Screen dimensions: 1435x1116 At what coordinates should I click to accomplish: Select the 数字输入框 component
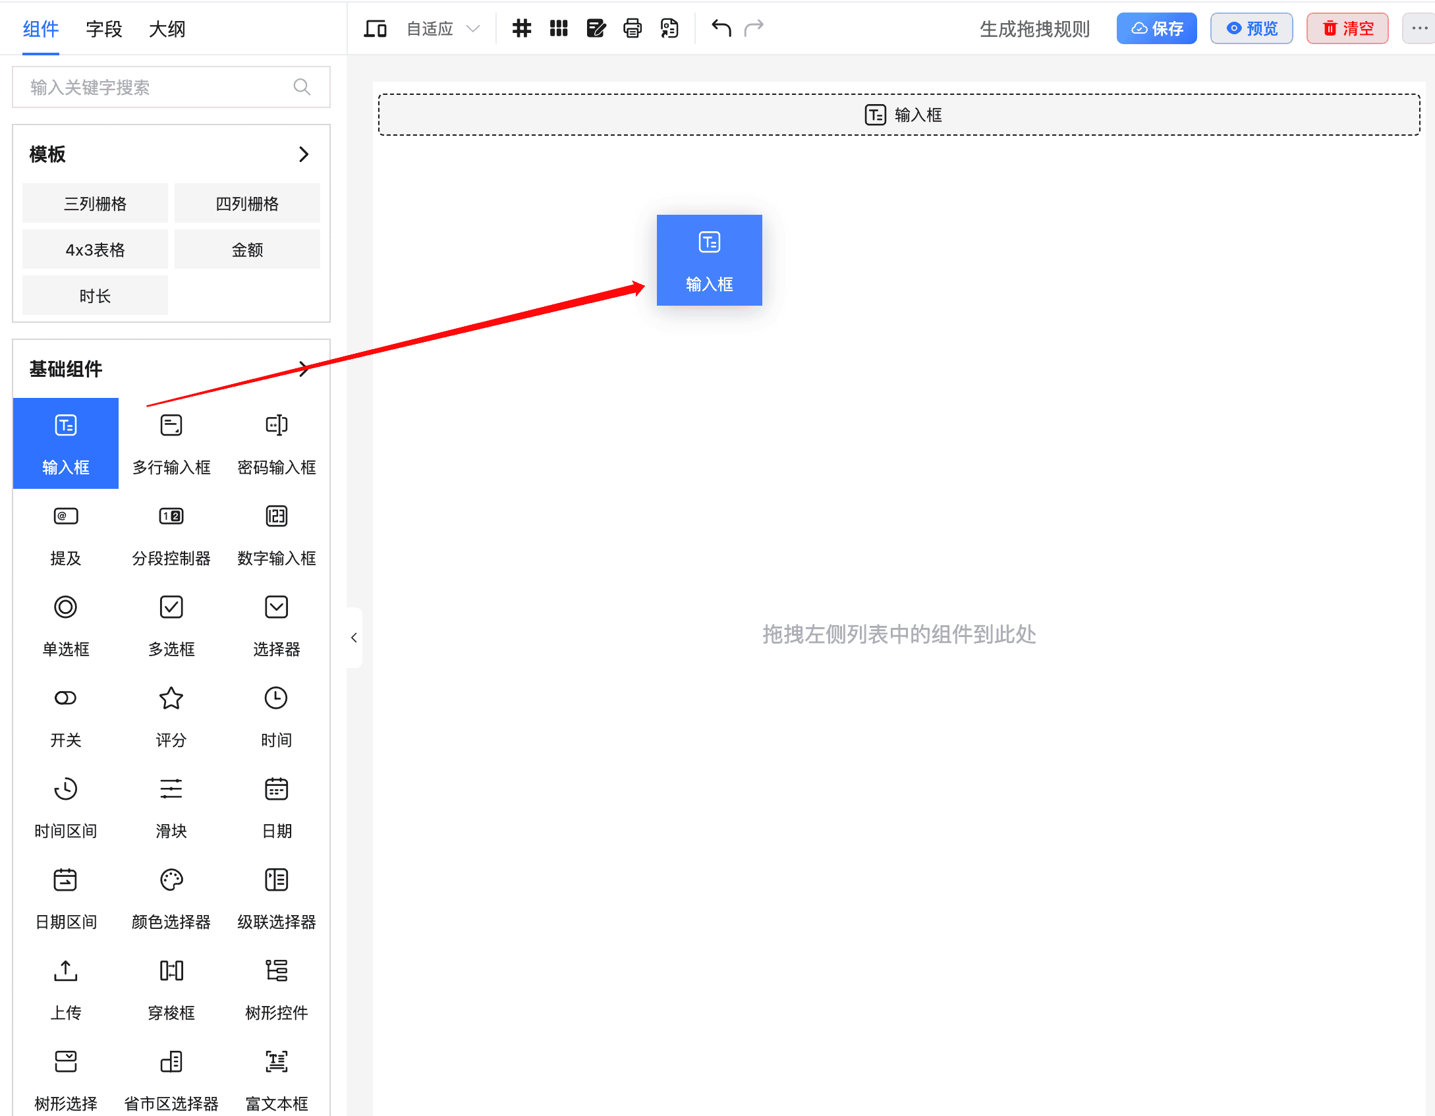[x=277, y=534]
